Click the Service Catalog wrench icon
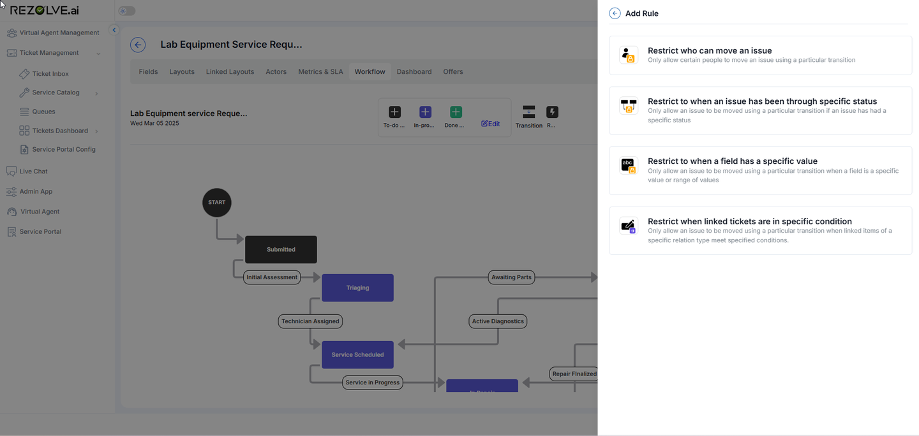 pyautogui.click(x=24, y=92)
